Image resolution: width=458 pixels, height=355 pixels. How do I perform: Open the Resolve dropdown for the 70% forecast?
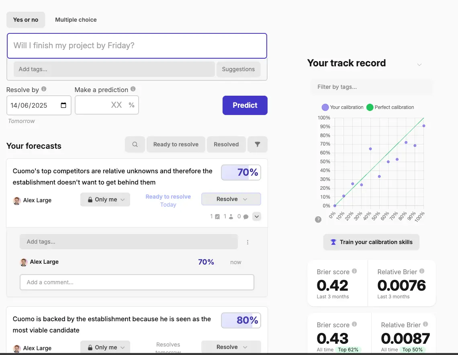coord(231,199)
